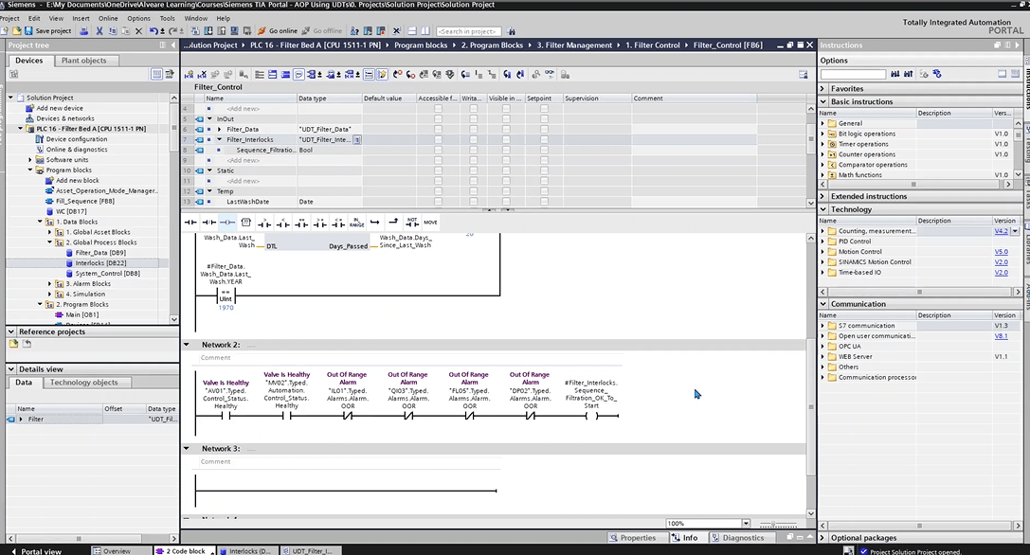Toggle Setpoint checkbox for Filter_Data row

544,129
